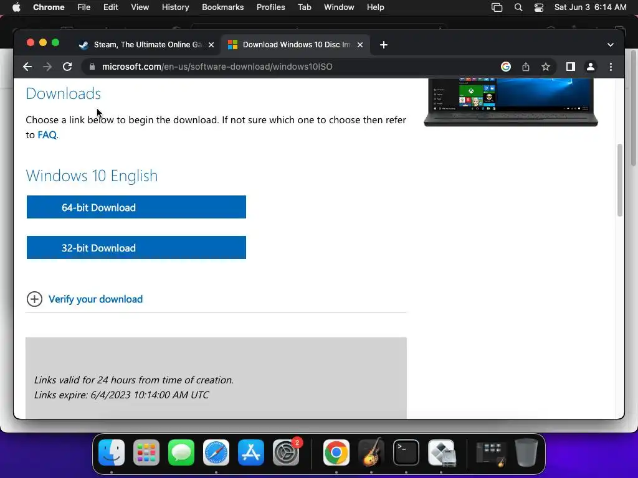The height and width of the screenshot is (478, 638).
Task: Open Messages from the Dock
Action: [x=181, y=452]
